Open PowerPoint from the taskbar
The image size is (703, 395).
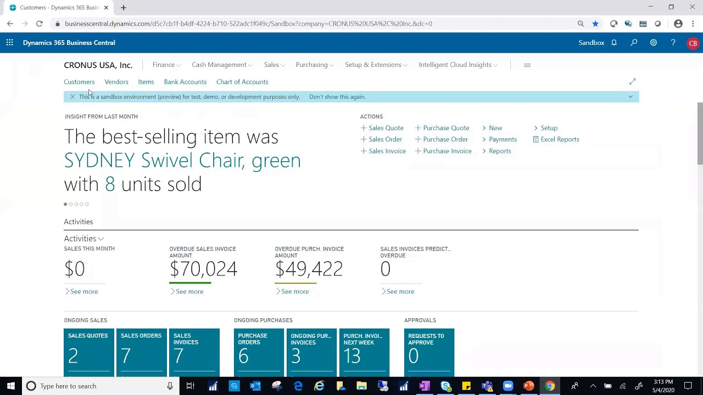click(x=529, y=386)
